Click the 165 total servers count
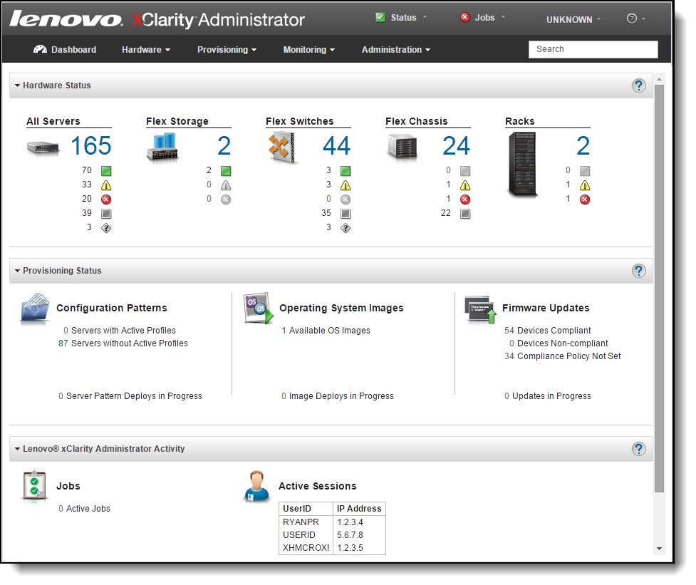Screen dimensions: 696x585 click(x=91, y=145)
